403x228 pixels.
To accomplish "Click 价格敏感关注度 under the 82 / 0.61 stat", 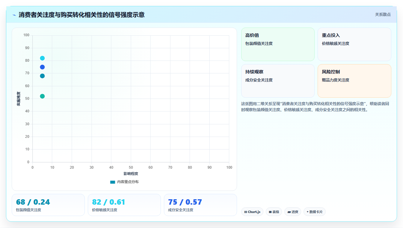I will point(105,210).
